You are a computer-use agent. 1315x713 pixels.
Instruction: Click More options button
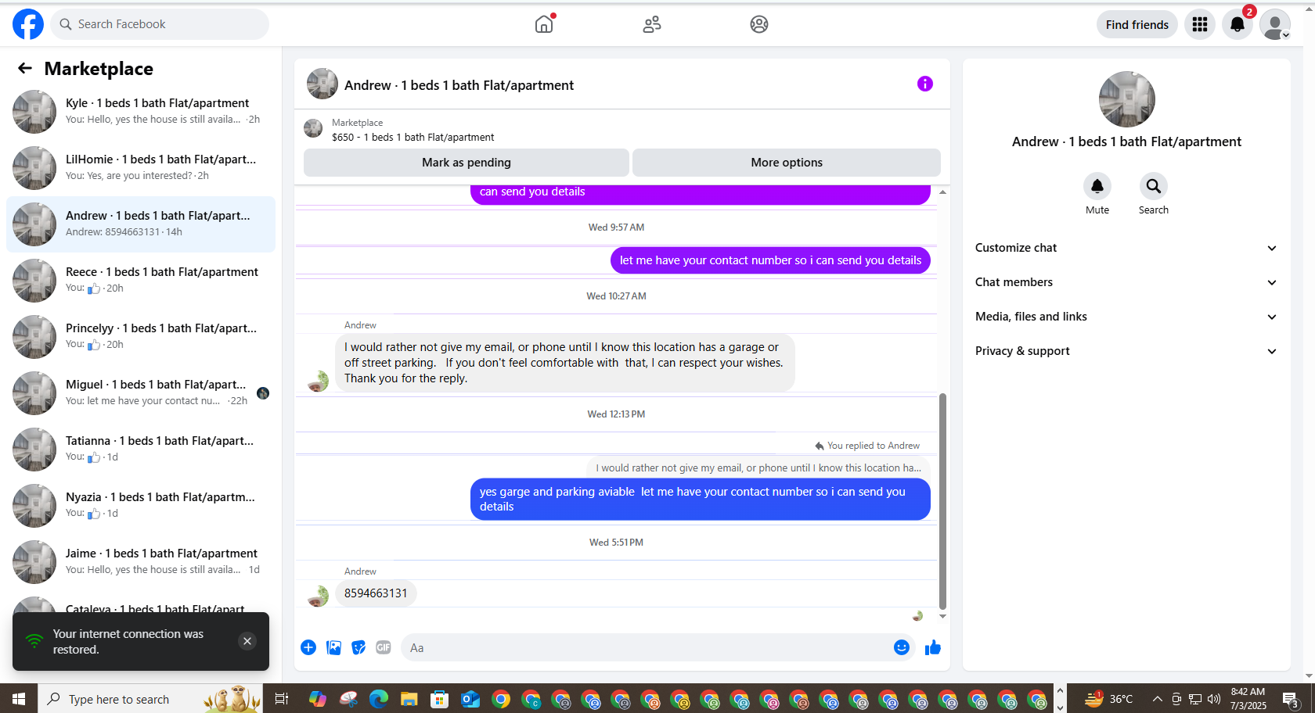787,163
